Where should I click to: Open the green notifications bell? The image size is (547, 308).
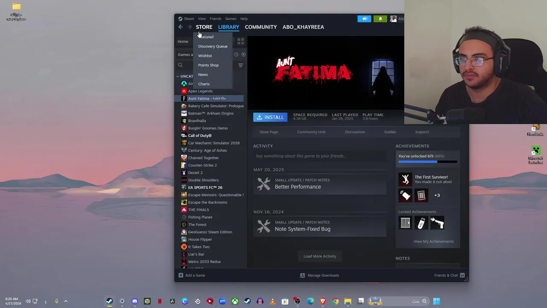[380, 18]
